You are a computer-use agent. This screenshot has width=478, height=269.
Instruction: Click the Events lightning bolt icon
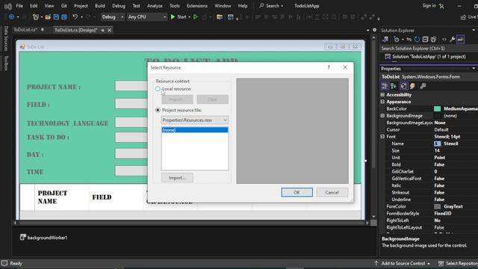point(412,86)
